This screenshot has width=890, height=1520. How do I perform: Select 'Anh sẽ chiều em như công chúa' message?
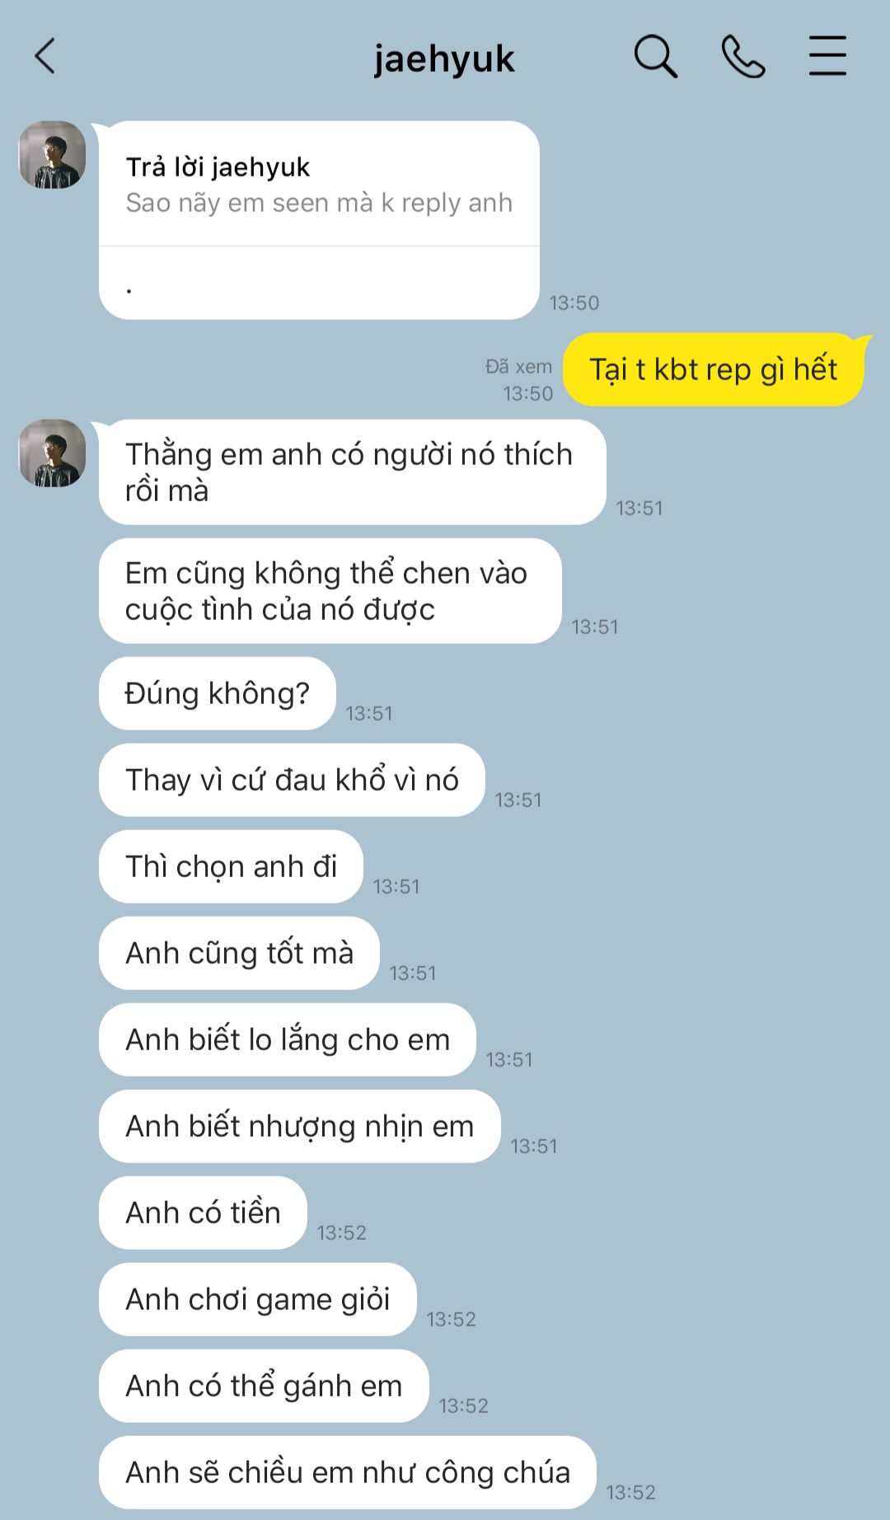348,1472
